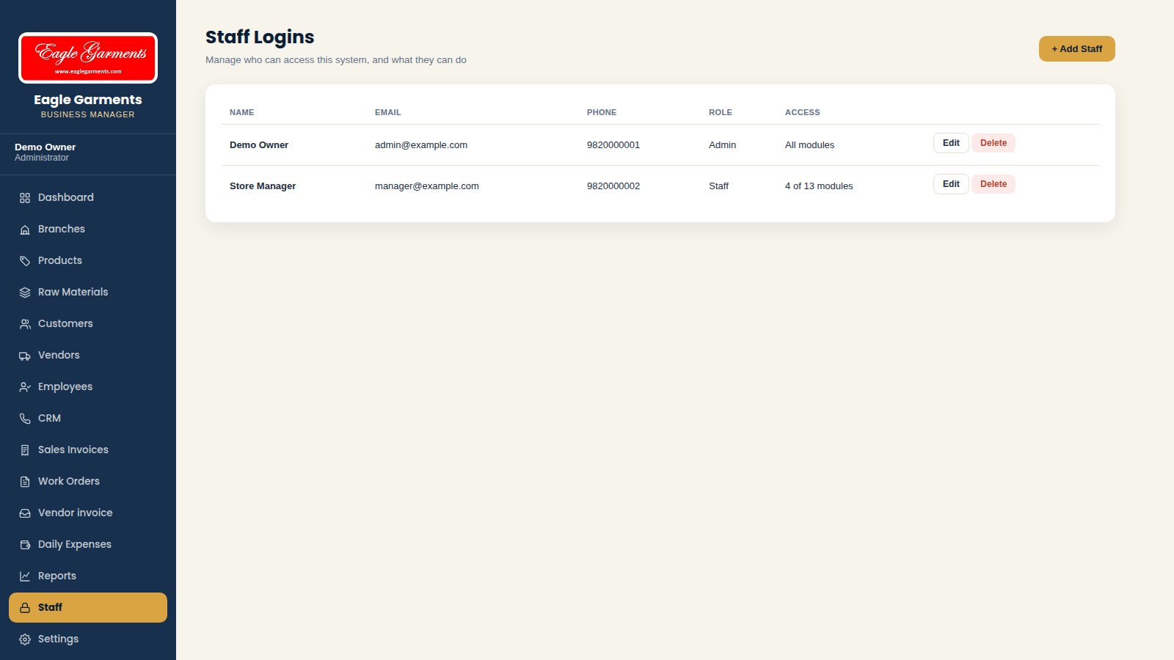Image resolution: width=1174 pixels, height=660 pixels.
Task: Open the Dashboard menu item
Action: click(88, 197)
